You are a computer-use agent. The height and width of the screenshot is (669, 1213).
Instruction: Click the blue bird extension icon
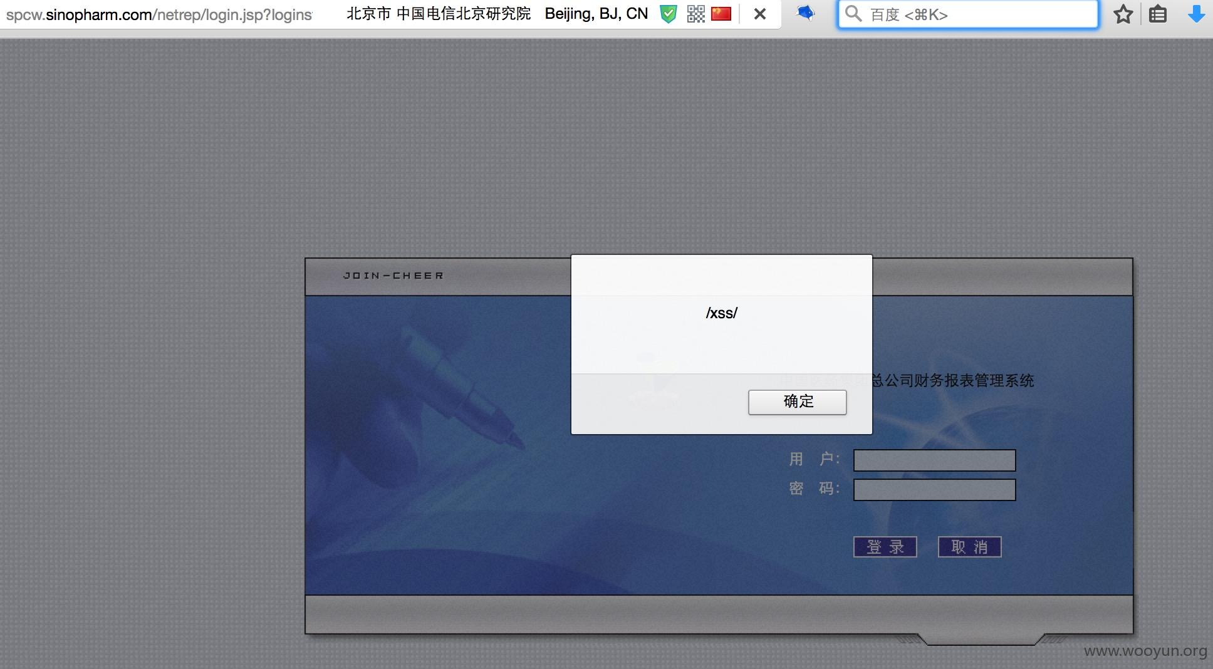click(x=805, y=13)
